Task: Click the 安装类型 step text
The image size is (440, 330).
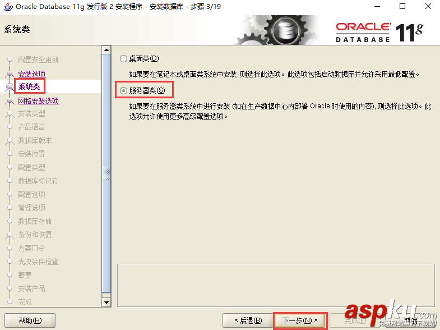Action: 31,113
